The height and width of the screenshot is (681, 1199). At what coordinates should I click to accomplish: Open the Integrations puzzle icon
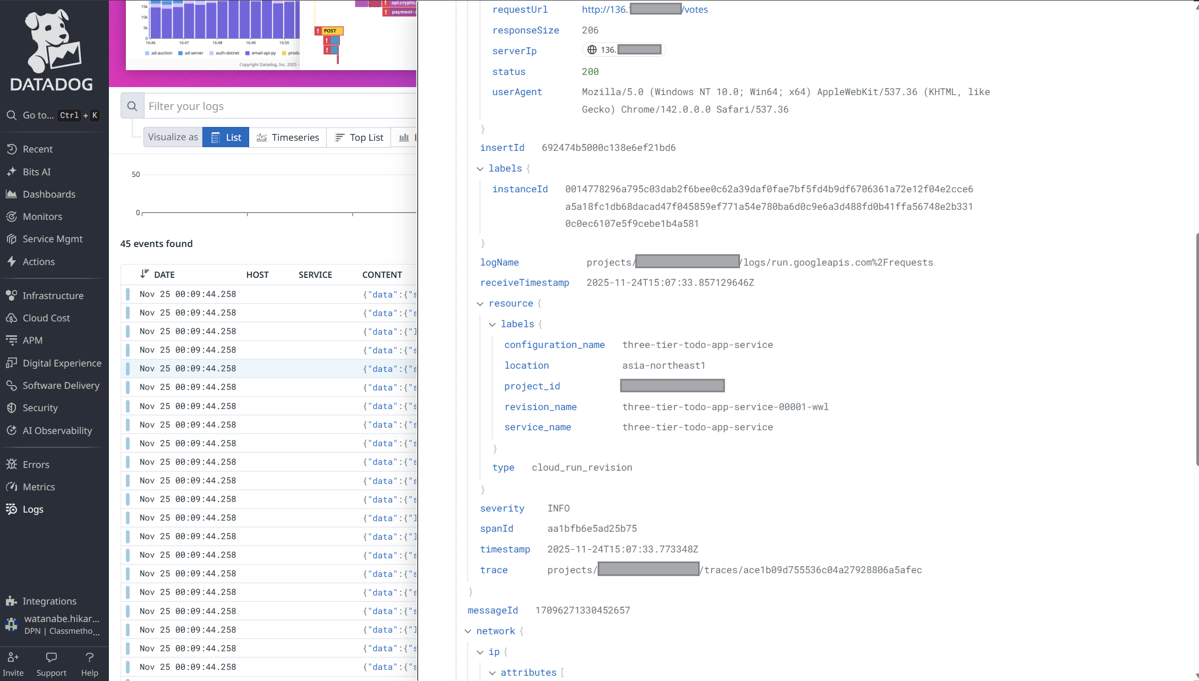coord(12,601)
